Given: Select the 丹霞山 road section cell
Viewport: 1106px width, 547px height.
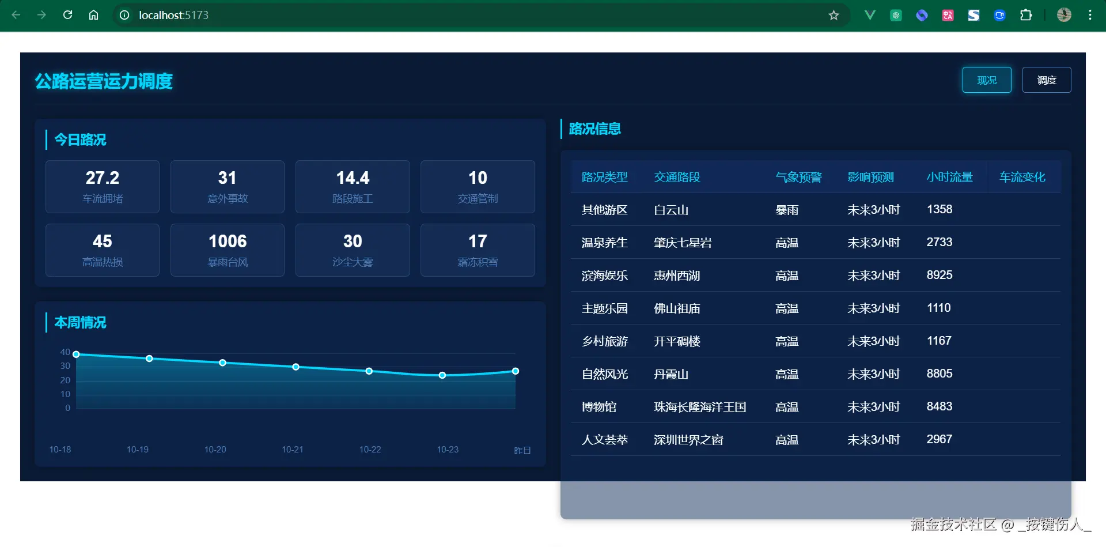Looking at the screenshot, I should [671, 374].
